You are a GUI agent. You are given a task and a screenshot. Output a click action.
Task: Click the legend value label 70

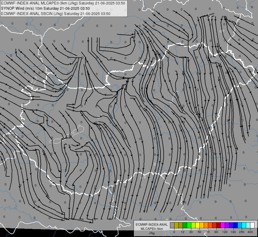tap(208, 232)
